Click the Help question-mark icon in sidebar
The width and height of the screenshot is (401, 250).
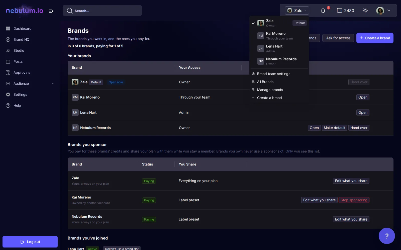coord(8,105)
